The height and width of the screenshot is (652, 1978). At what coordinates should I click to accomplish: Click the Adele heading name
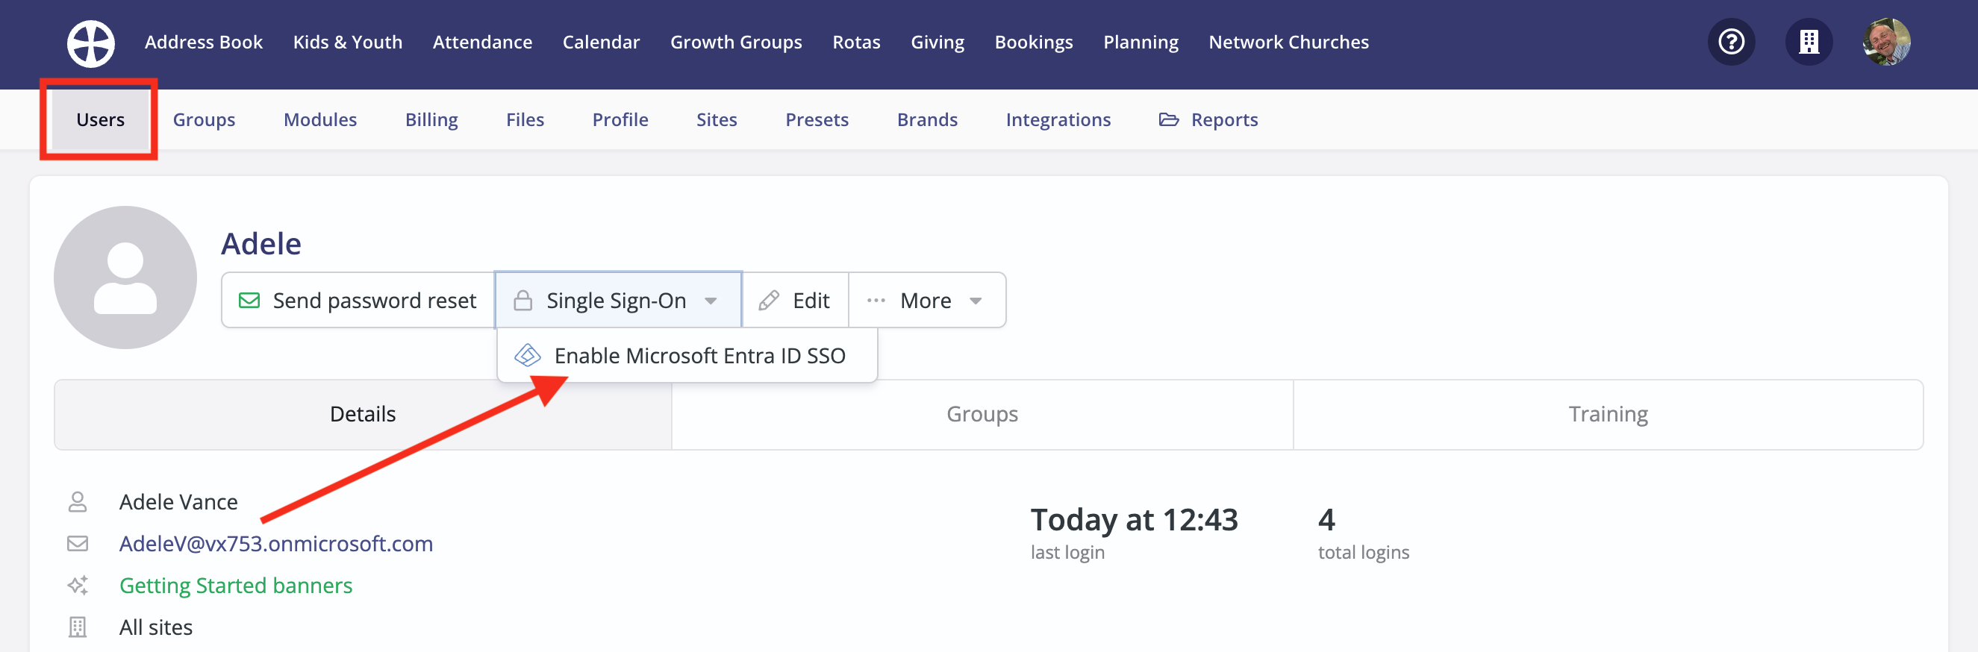[x=261, y=243]
